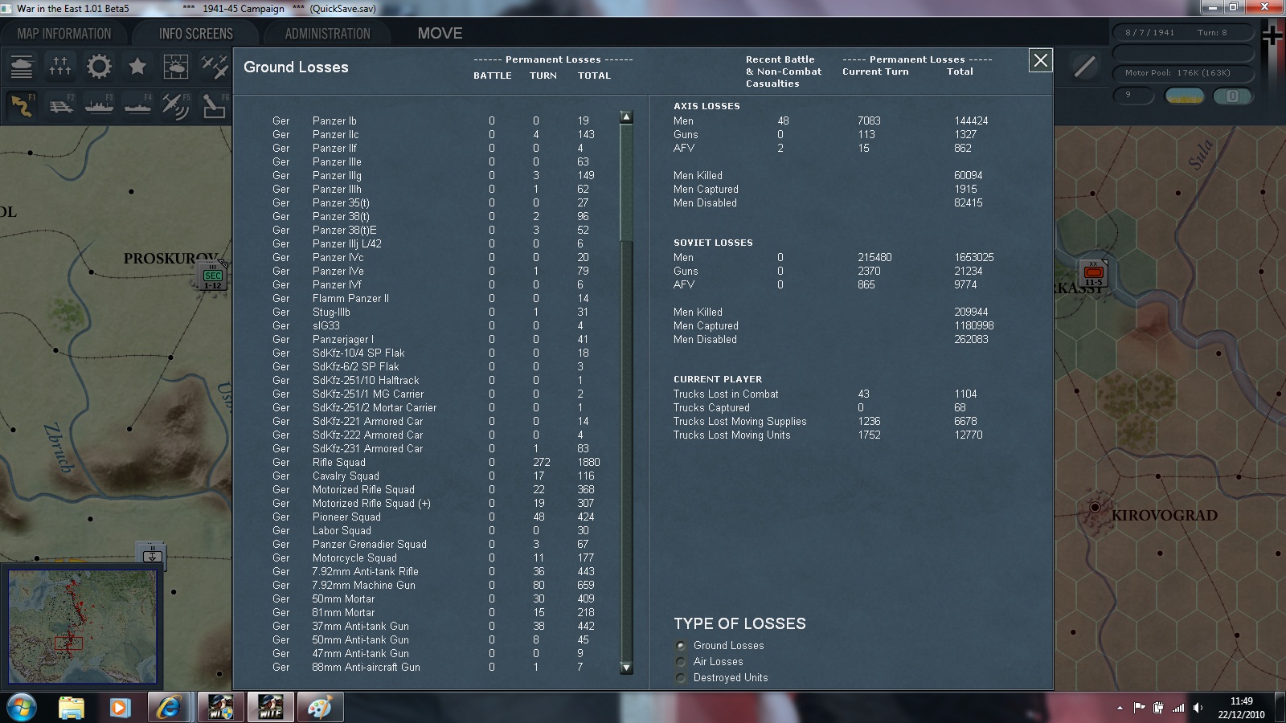Open the production gear icon
This screenshot has width=1286, height=723.
[x=99, y=67]
